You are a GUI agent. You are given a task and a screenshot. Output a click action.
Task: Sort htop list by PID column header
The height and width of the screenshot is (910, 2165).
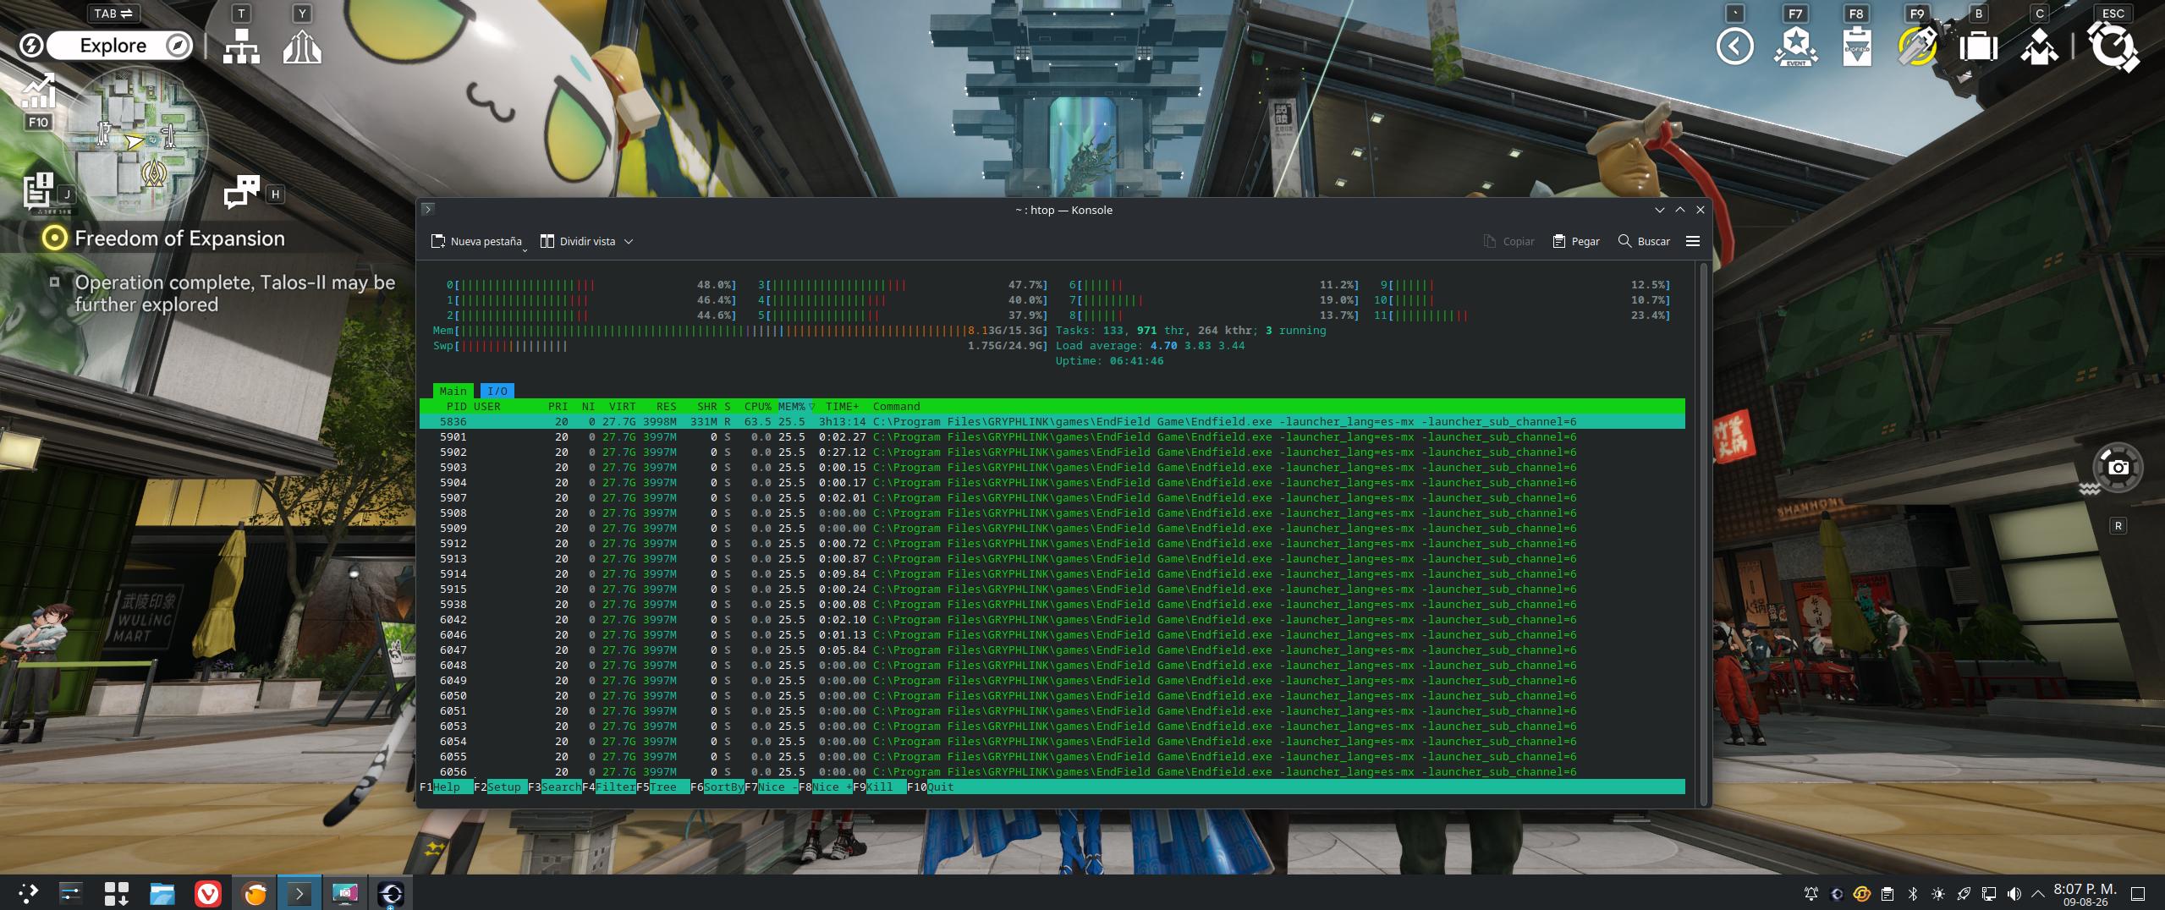pyautogui.click(x=456, y=407)
